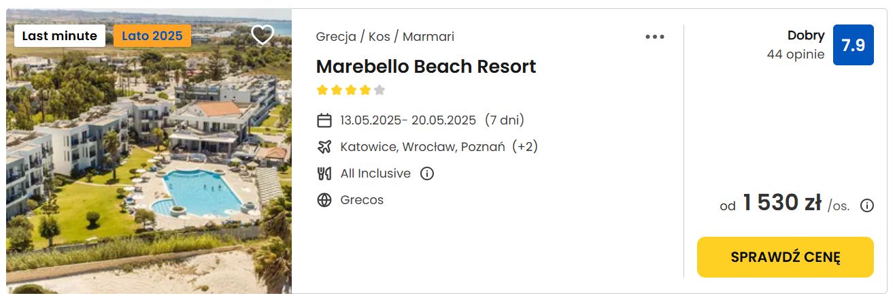Expand additional airports with (+2)

[x=525, y=147]
